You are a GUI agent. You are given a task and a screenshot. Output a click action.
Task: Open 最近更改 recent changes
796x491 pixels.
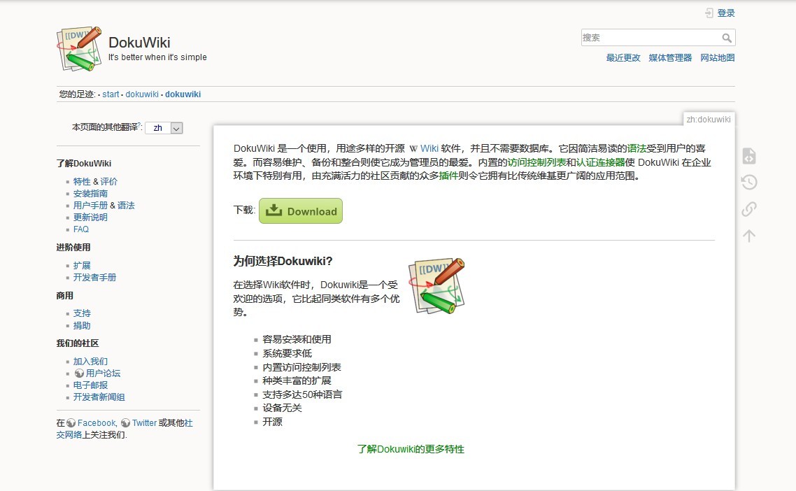click(x=623, y=58)
